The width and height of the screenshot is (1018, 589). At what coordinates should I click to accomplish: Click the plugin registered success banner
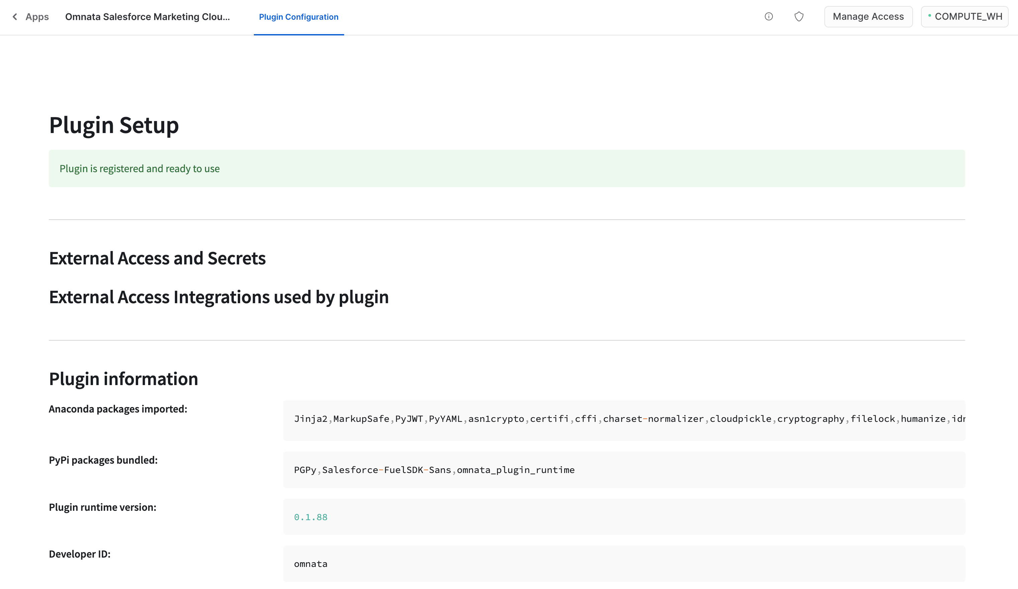point(507,168)
